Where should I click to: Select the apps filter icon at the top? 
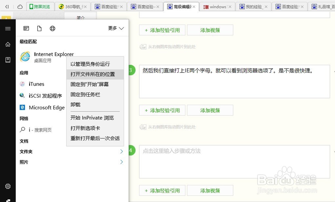point(26,28)
